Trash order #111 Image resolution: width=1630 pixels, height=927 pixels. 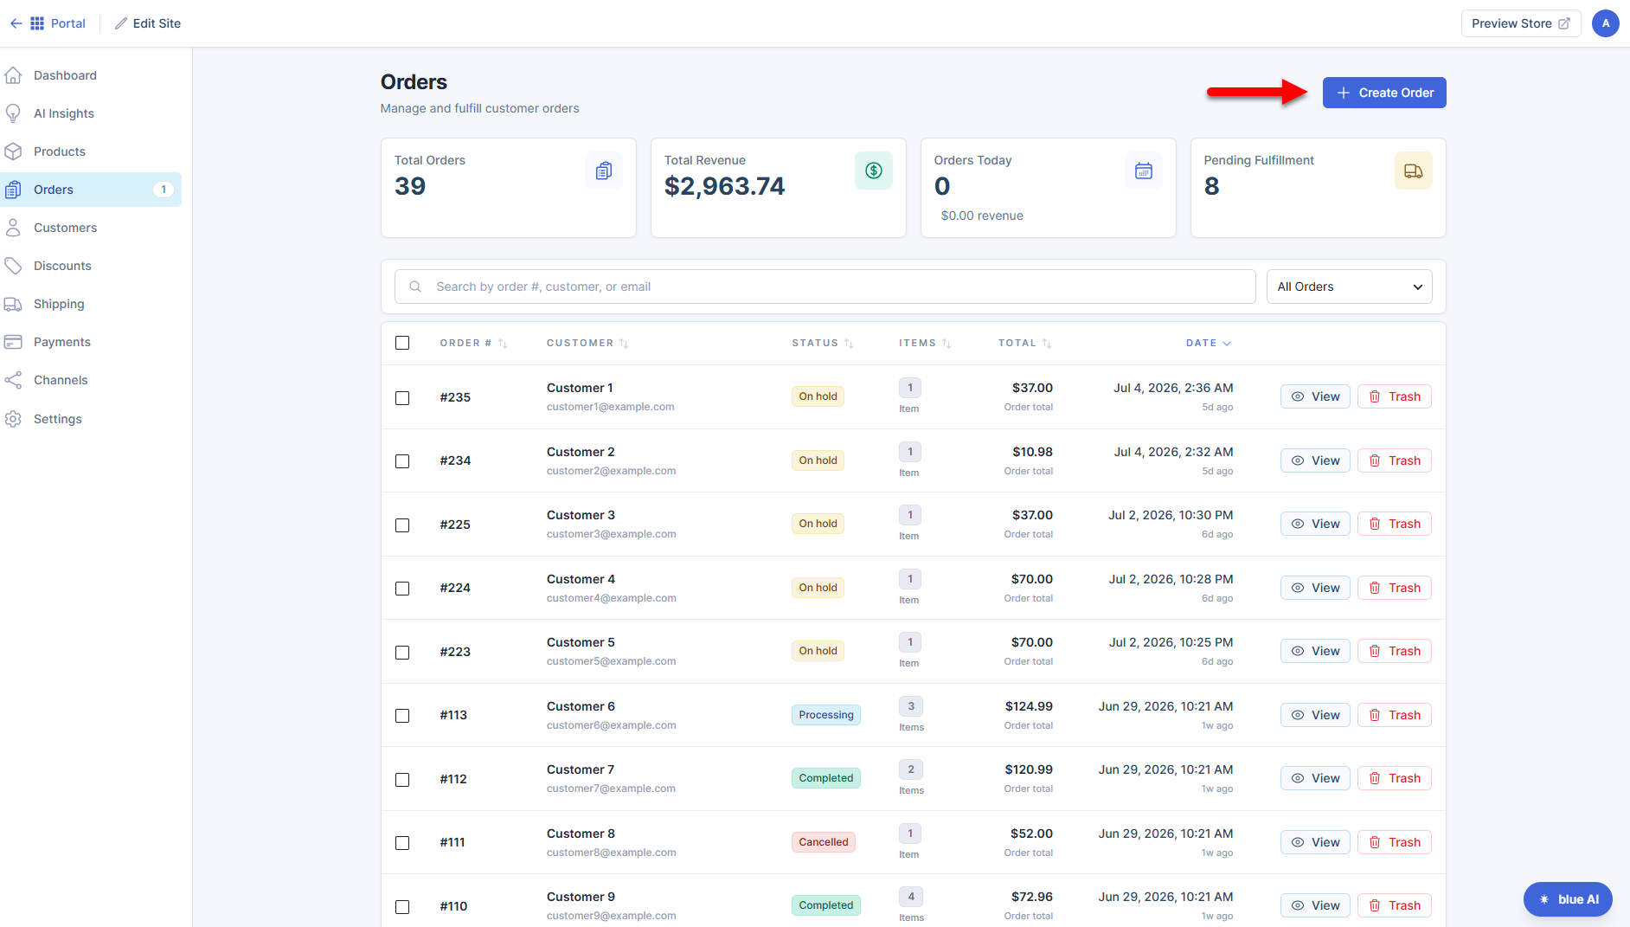click(1395, 842)
